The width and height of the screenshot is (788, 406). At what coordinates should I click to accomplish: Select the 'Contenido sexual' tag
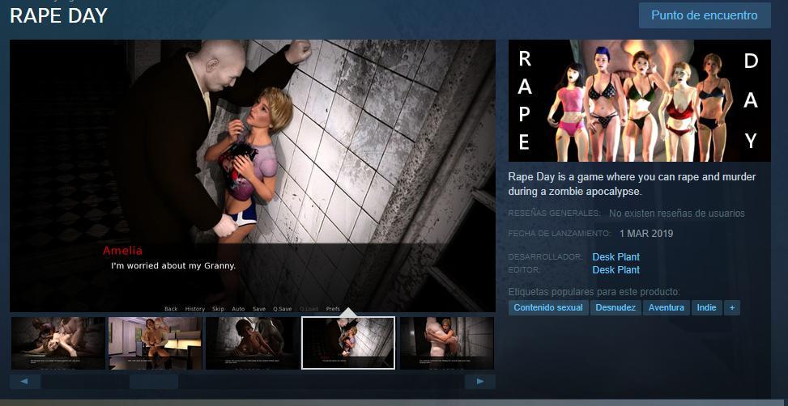(548, 307)
